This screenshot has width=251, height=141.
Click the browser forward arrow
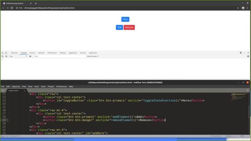(x=7, y=8)
